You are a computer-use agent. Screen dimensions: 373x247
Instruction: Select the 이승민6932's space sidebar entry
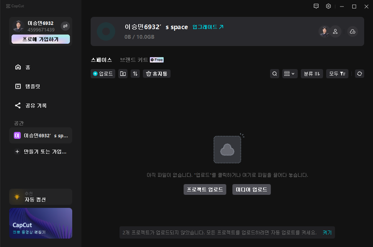[x=41, y=136]
